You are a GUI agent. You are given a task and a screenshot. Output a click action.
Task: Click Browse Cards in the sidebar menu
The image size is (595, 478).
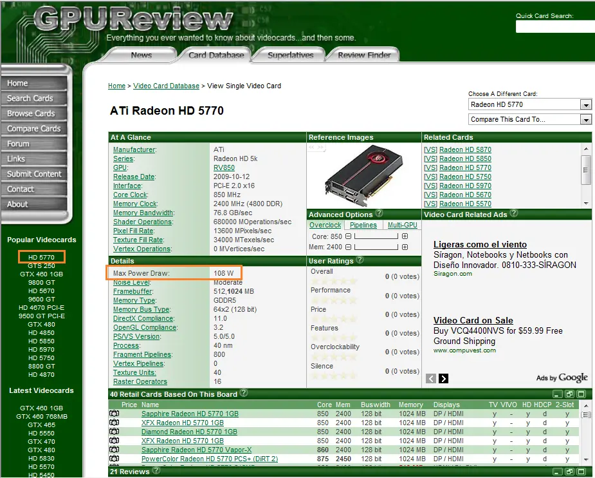[34, 113]
